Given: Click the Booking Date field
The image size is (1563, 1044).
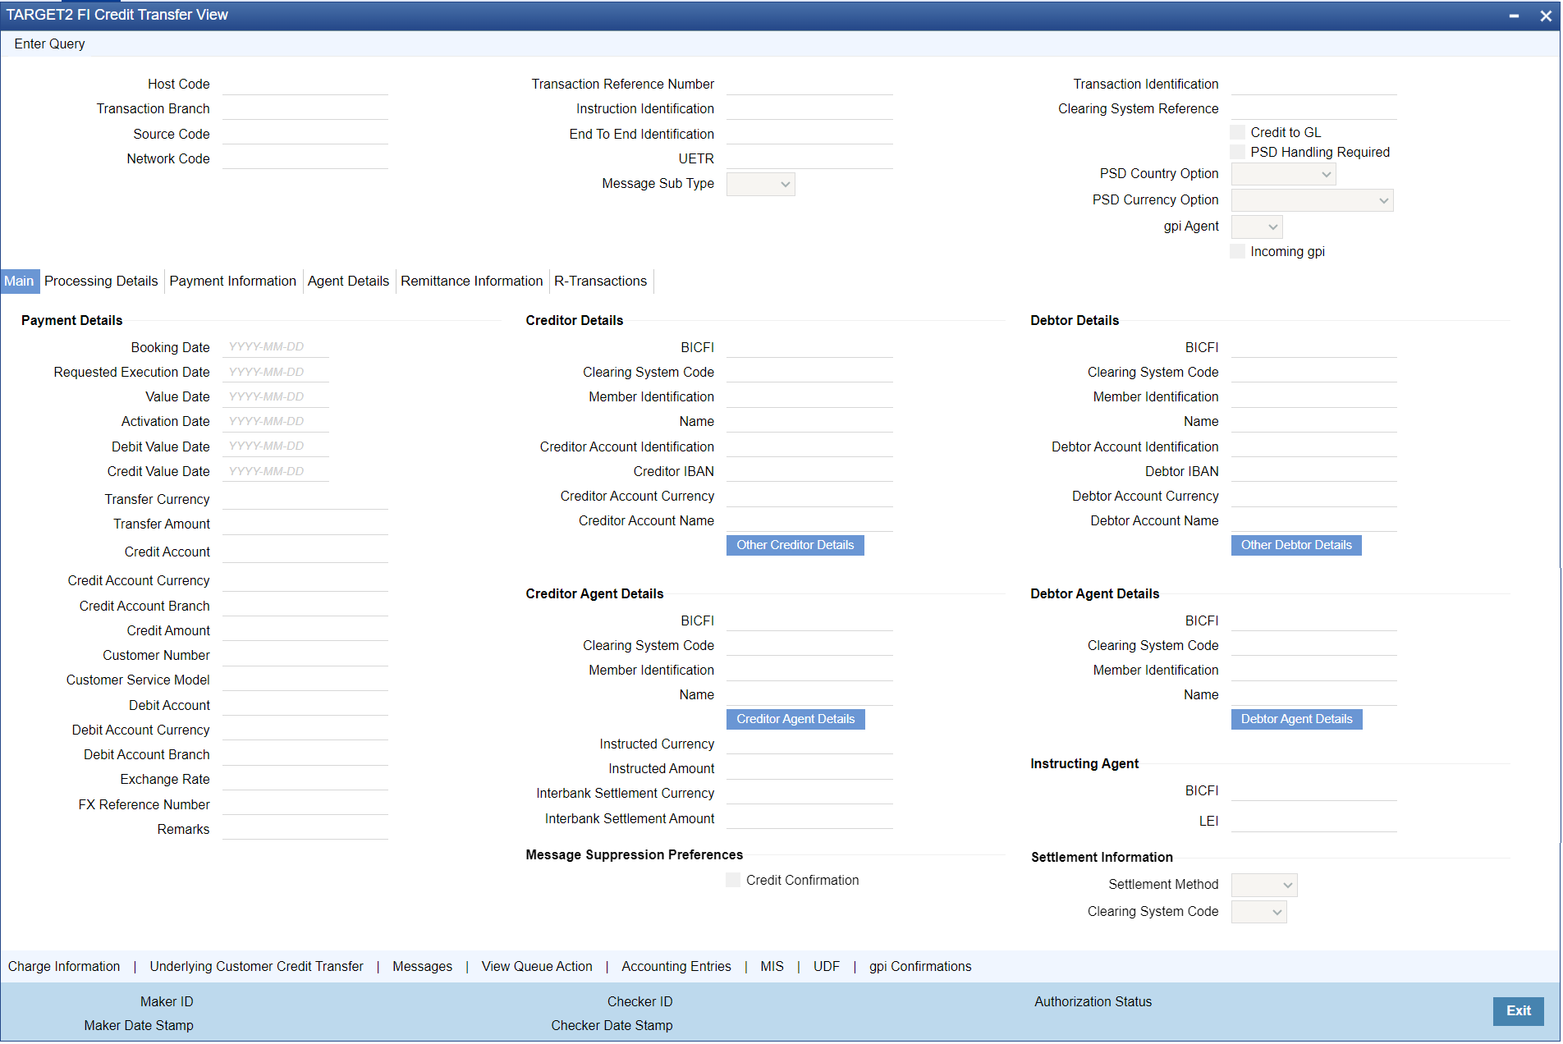Looking at the screenshot, I should [x=276, y=347].
